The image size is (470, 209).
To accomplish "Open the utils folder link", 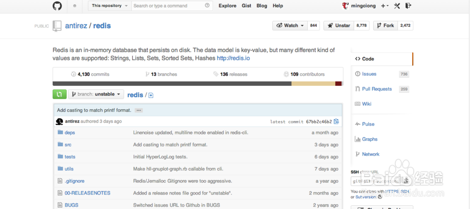I will point(69,169).
